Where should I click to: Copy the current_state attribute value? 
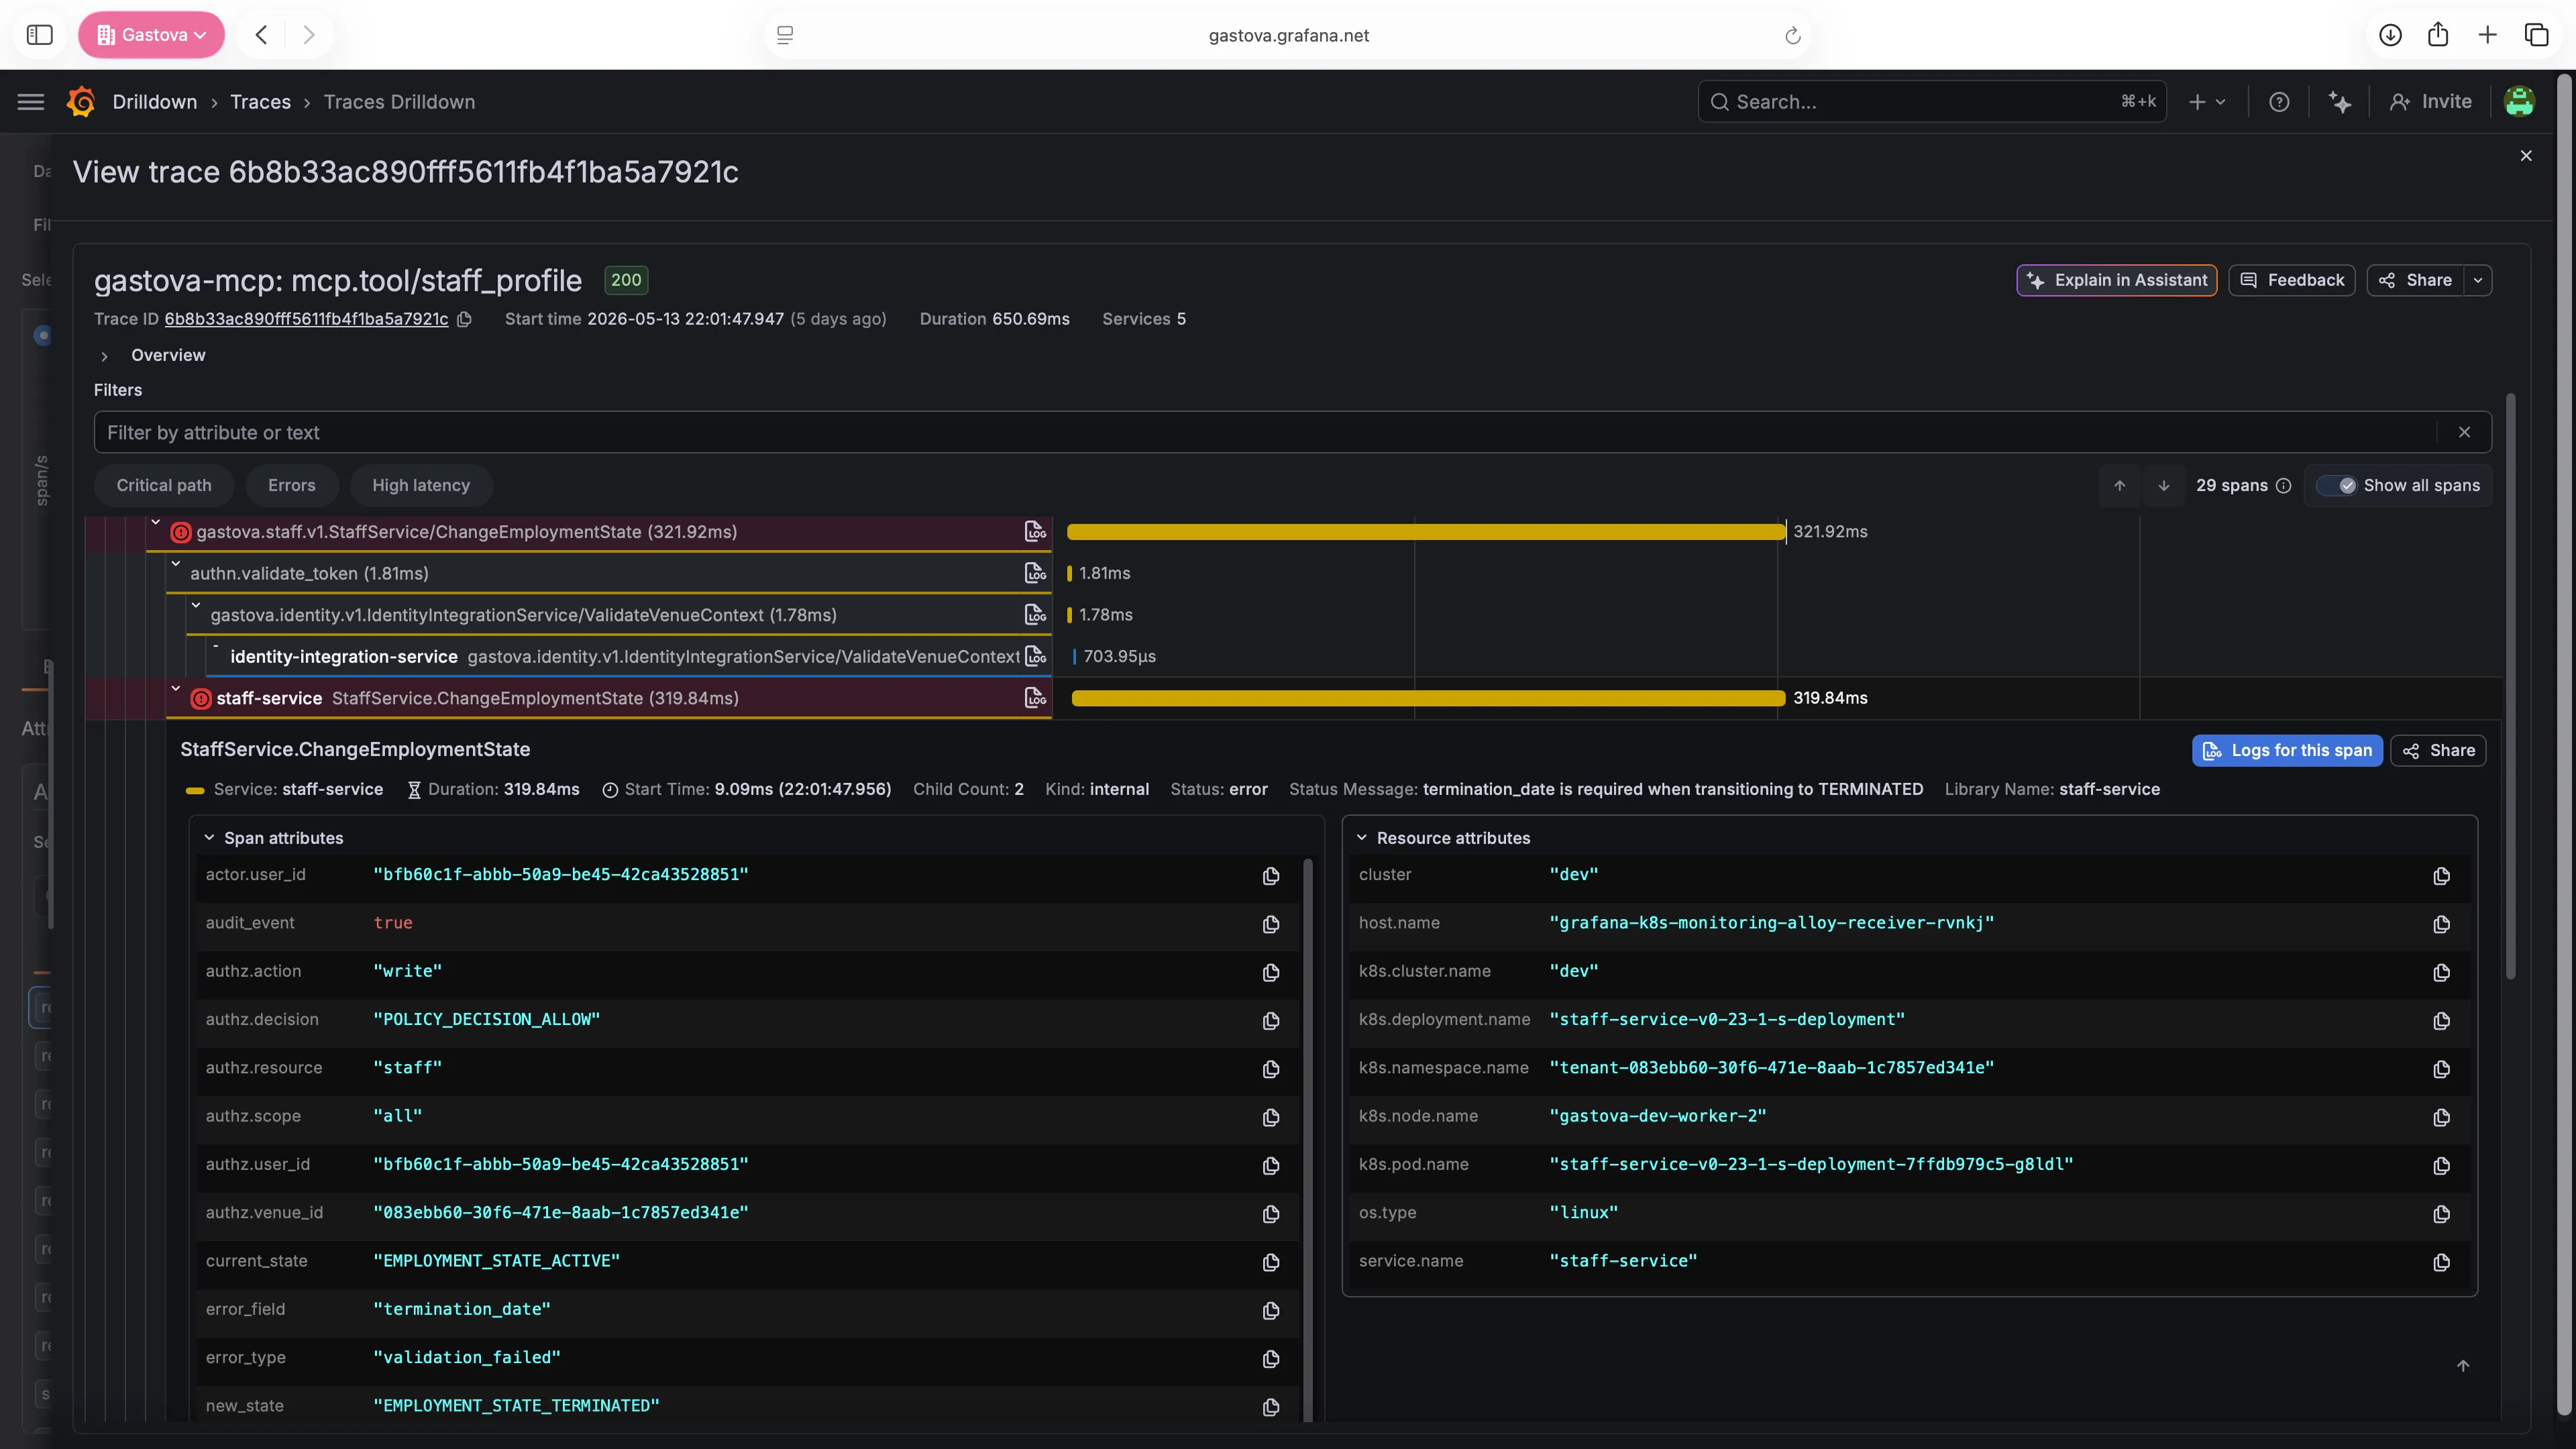pos(1271,1262)
